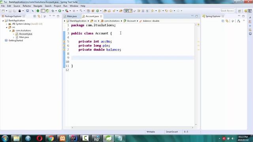Click the Save icon in toolbar

(x=10, y=11)
